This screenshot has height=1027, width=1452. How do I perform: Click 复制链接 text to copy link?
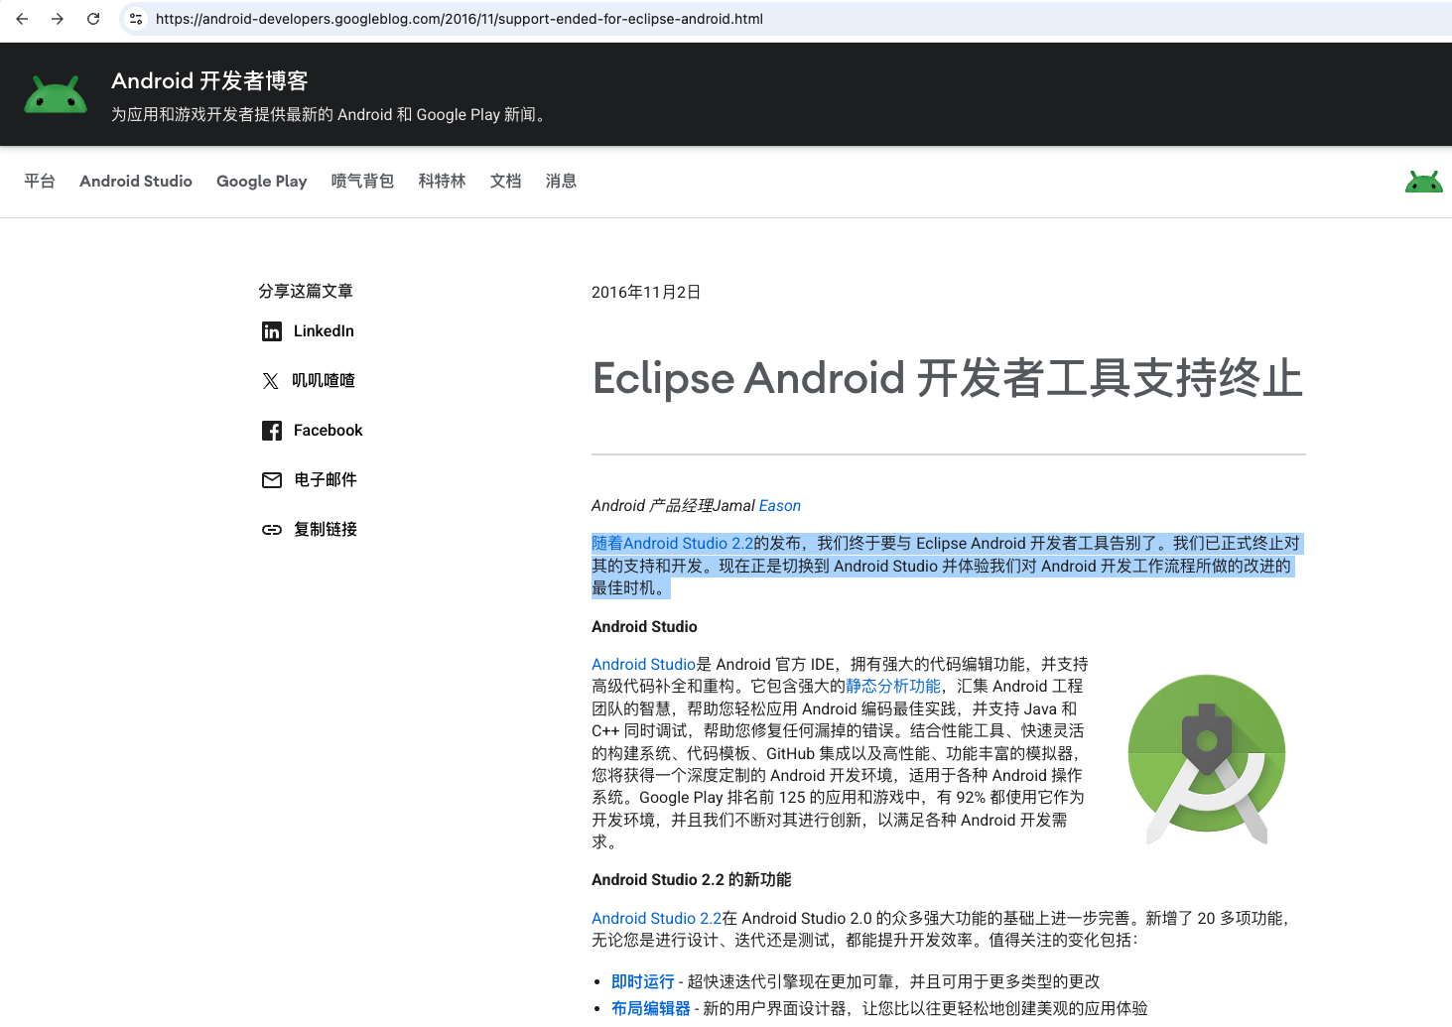point(326,530)
